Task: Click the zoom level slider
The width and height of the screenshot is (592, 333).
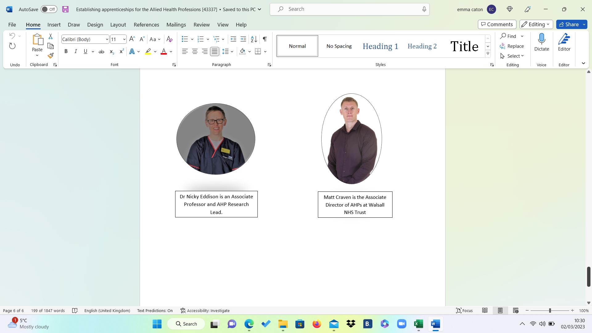Action: coord(550,310)
